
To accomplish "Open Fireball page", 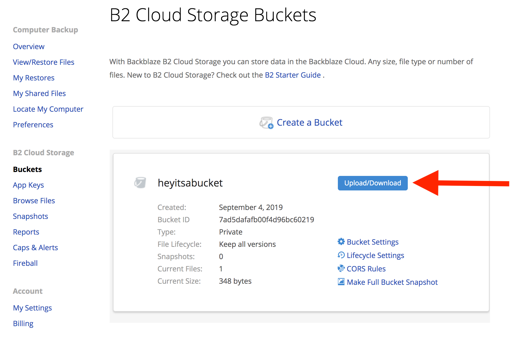I will pos(25,263).
